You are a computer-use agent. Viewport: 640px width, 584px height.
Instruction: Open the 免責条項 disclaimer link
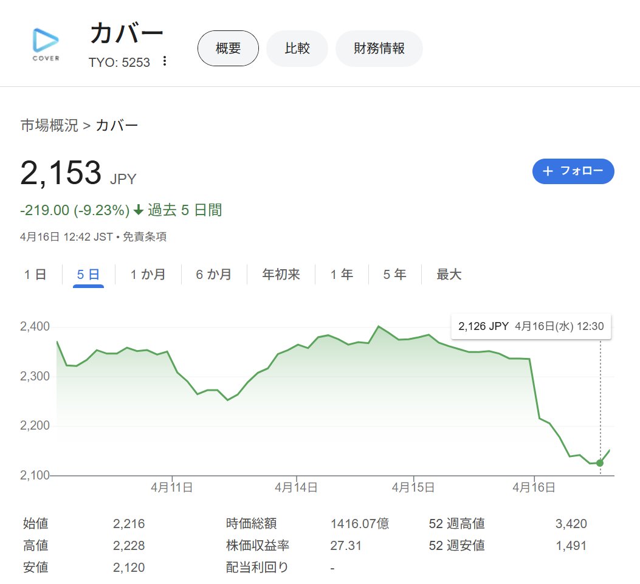click(145, 236)
